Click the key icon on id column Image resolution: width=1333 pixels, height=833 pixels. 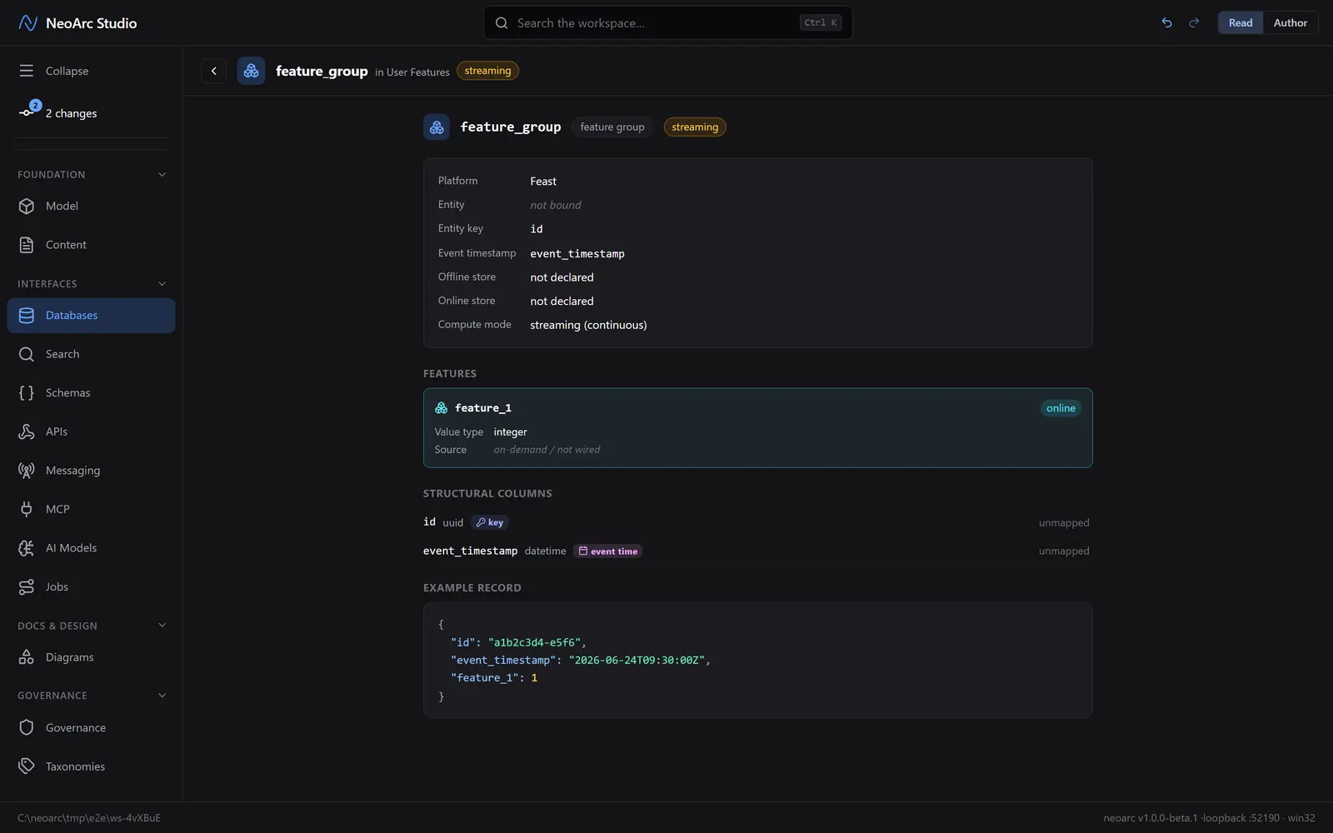click(x=481, y=522)
